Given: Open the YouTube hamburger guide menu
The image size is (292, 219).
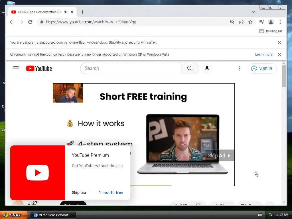Looking at the screenshot, I should [x=16, y=68].
